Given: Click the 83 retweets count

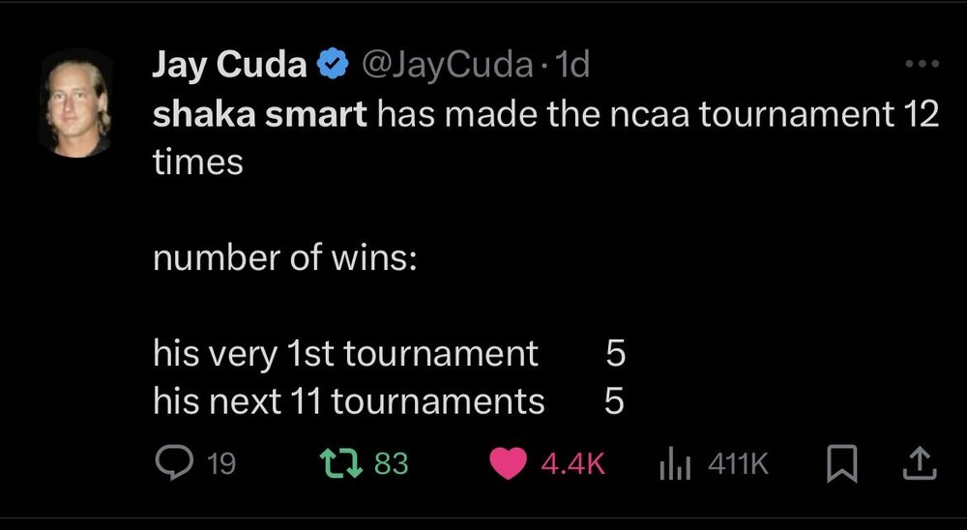Looking at the screenshot, I should click(x=392, y=465).
